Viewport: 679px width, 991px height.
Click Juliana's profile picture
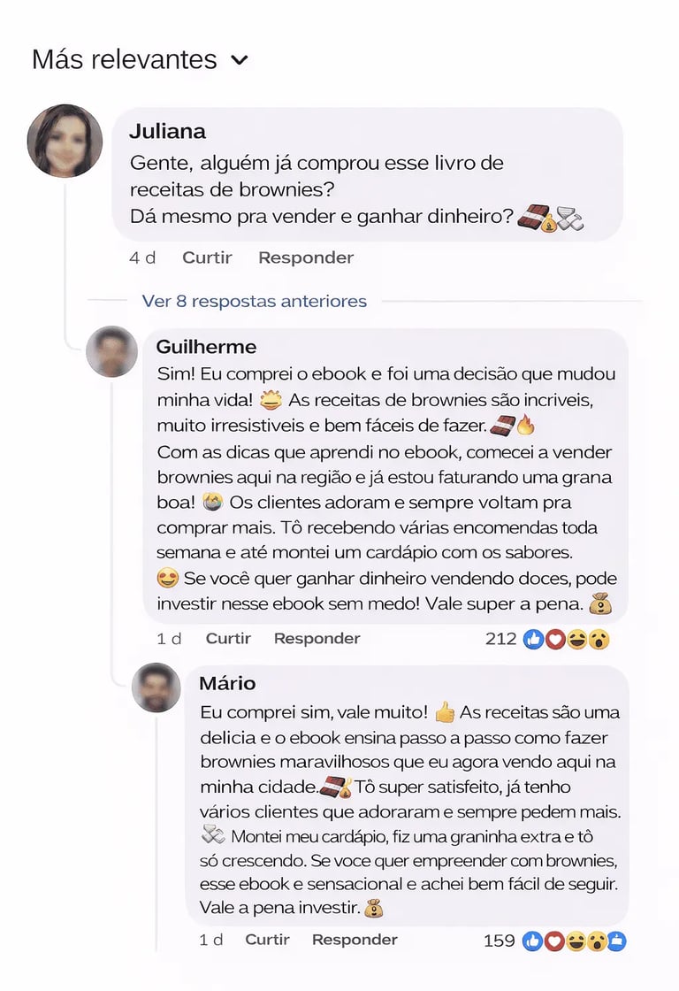pos(65,142)
